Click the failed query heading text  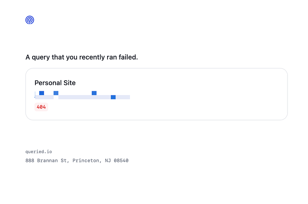[82, 57]
